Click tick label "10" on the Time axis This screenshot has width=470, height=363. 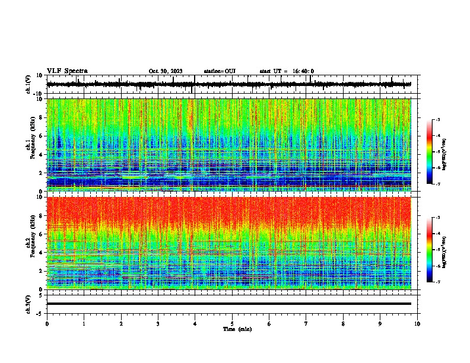point(417,324)
